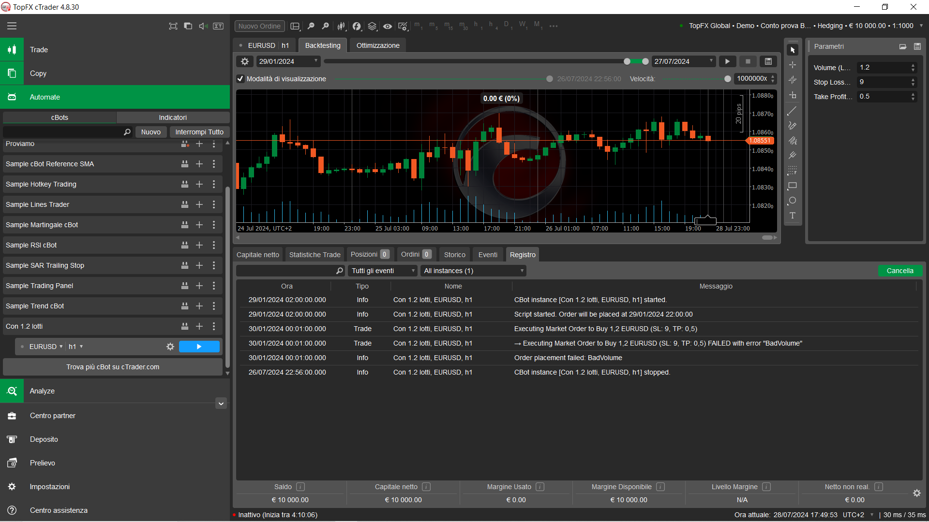The height and width of the screenshot is (522, 929).
Task: Open the Analyze section
Action: point(115,391)
